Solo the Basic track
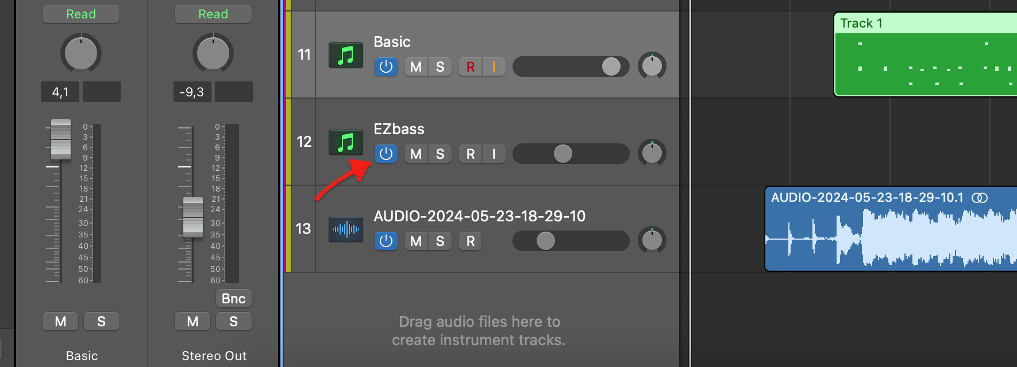 (440, 67)
